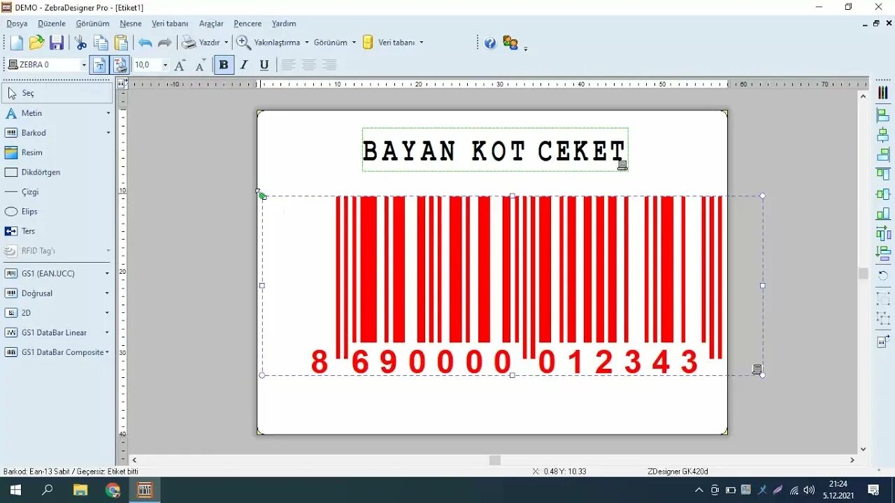Click the Veri tabanı cylinder icon
The height and width of the screenshot is (503, 895).
point(368,43)
